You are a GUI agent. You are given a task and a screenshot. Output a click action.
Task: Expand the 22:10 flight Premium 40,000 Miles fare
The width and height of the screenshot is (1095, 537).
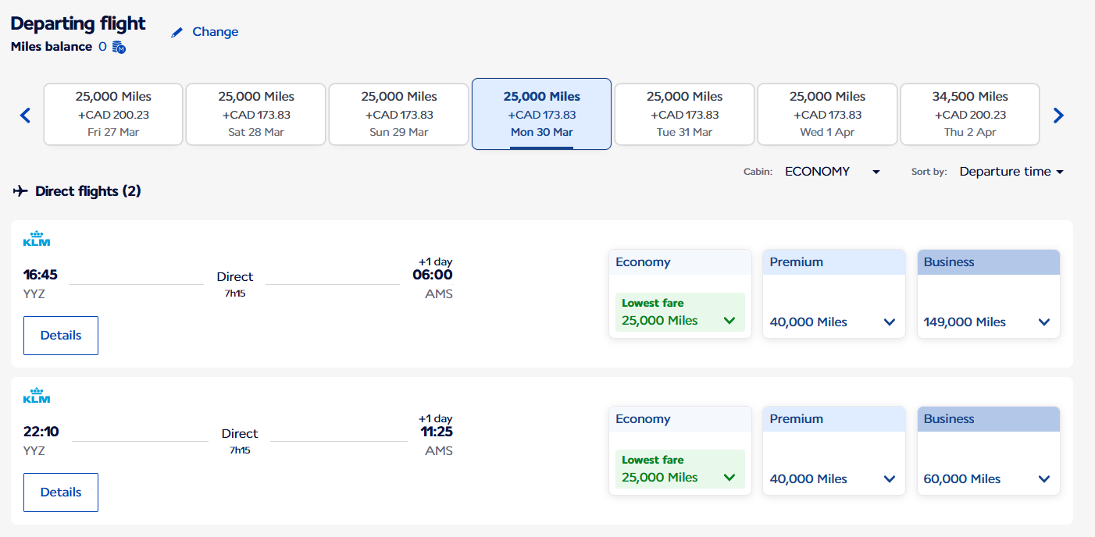[x=833, y=478]
